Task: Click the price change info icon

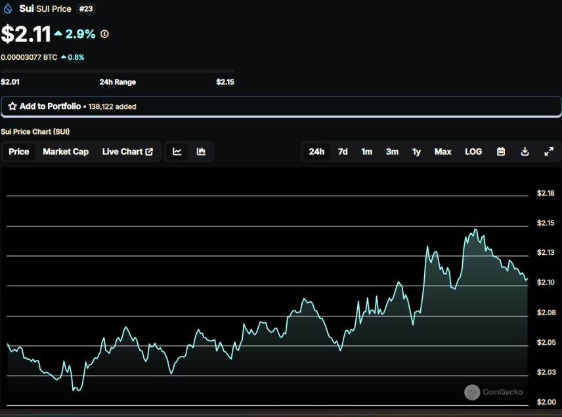Action: 104,34
